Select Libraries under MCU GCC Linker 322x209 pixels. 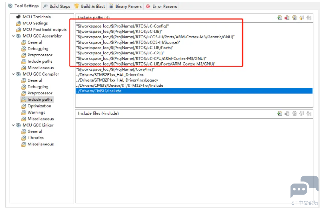tap(36, 138)
